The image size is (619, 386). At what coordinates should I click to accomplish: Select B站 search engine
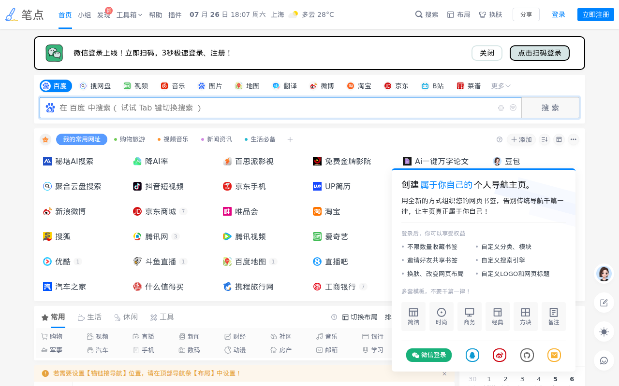click(433, 86)
